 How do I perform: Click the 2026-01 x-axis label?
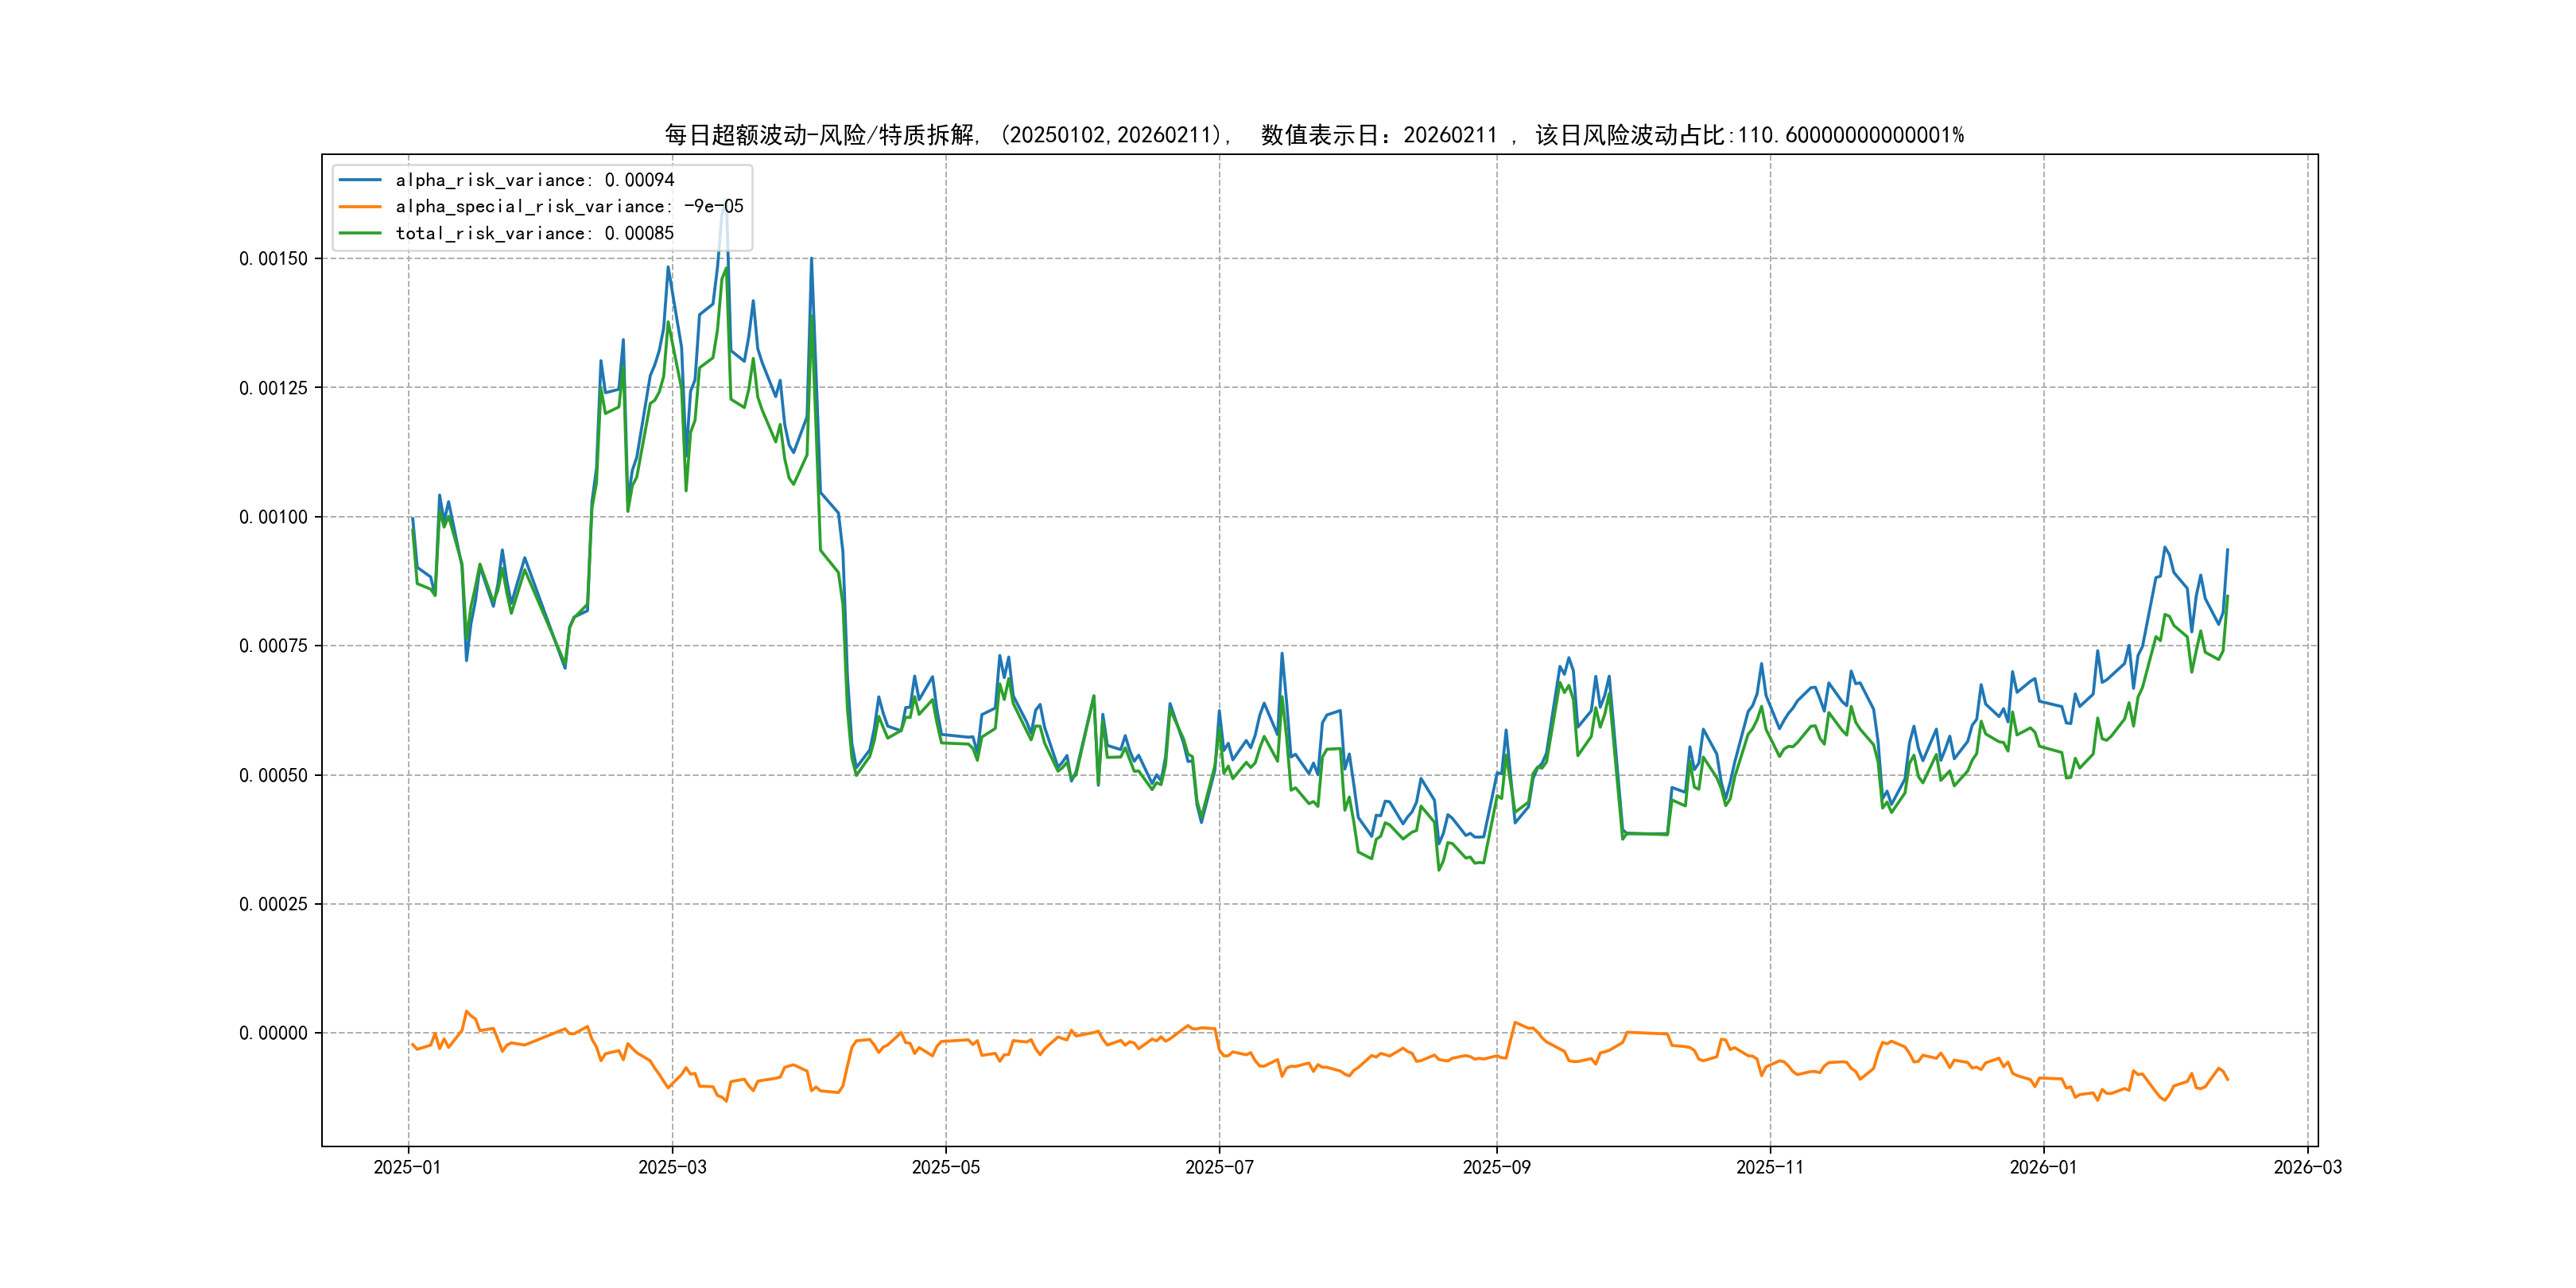(x=2043, y=1167)
